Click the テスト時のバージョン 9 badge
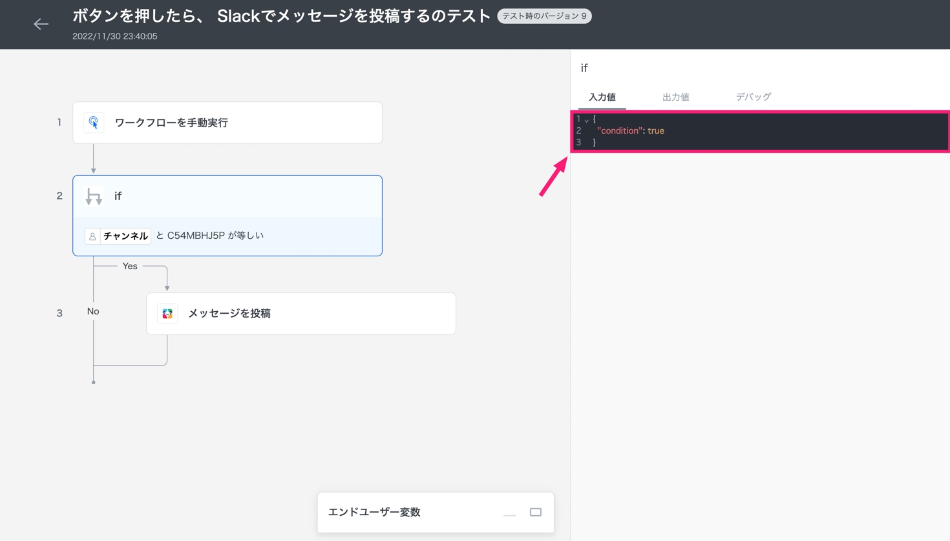The width and height of the screenshot is (950, 541). (x=544, y=16)
